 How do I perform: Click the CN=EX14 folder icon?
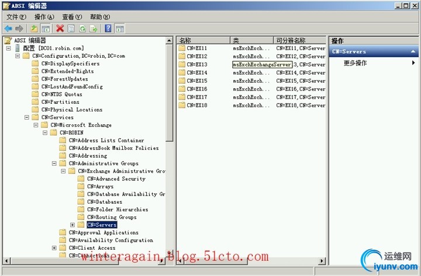tap(182, 72)
